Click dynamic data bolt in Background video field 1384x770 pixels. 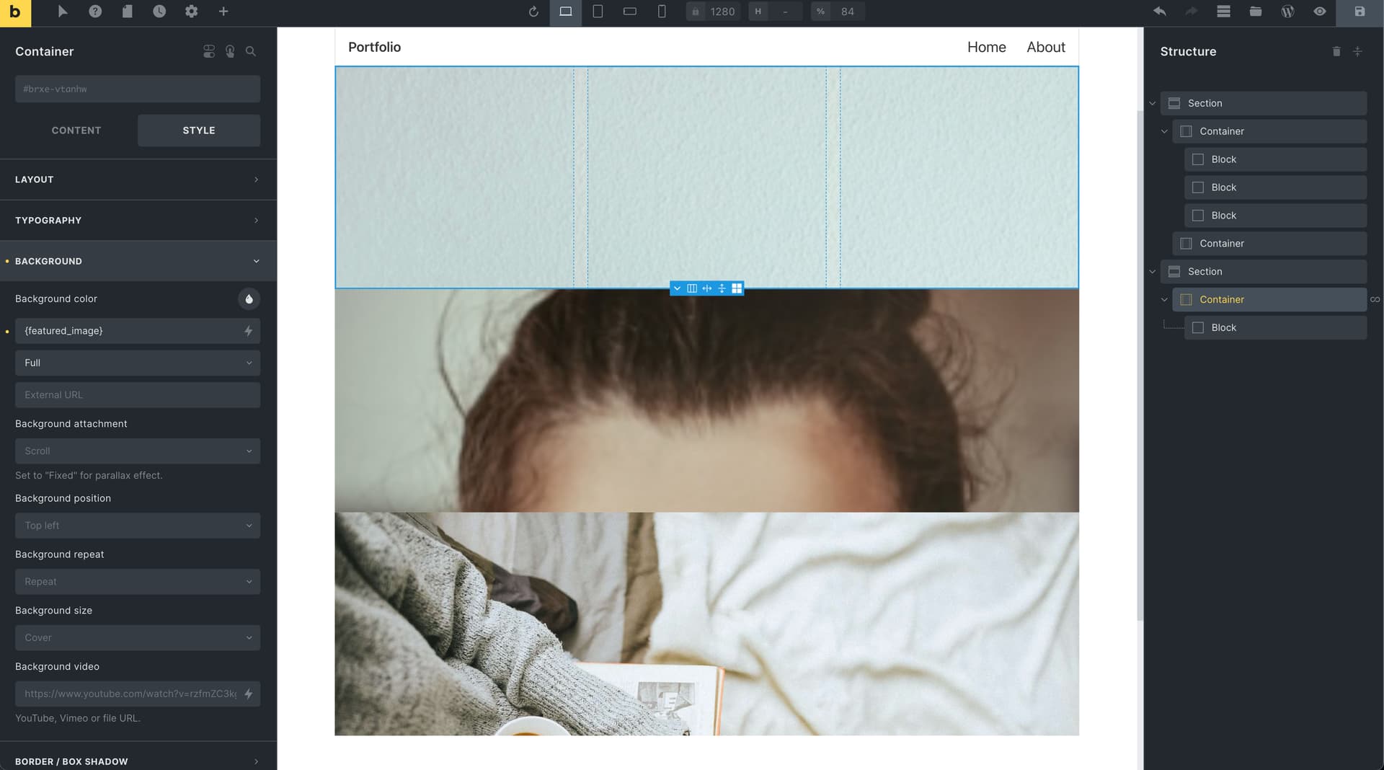pyautogui.click(x=248, y=694)
